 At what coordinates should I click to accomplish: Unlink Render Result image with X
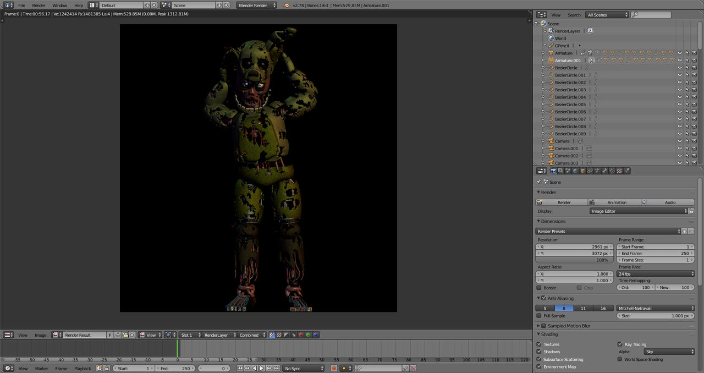tap(132, 335)
